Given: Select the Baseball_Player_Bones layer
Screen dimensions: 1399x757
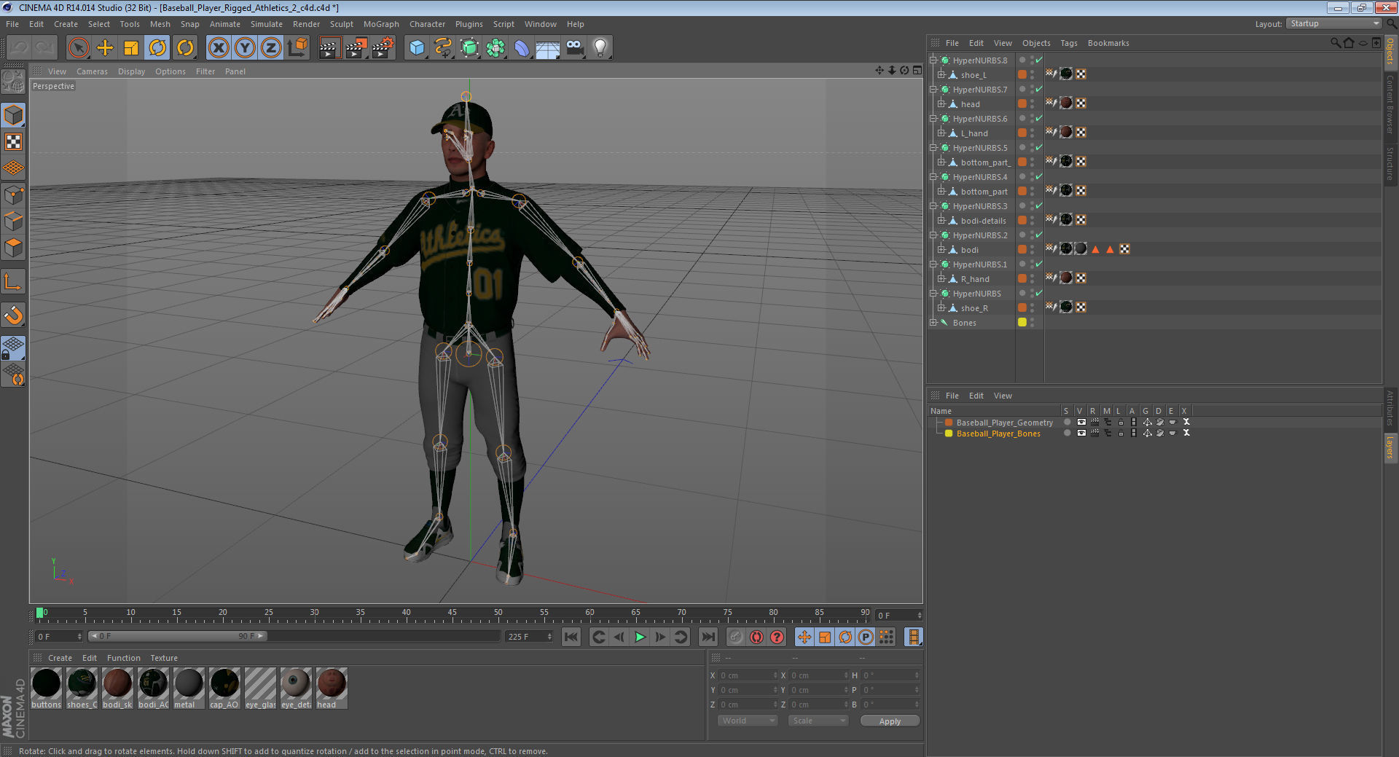Looking at the screenshot, I should tap(998, 434).
